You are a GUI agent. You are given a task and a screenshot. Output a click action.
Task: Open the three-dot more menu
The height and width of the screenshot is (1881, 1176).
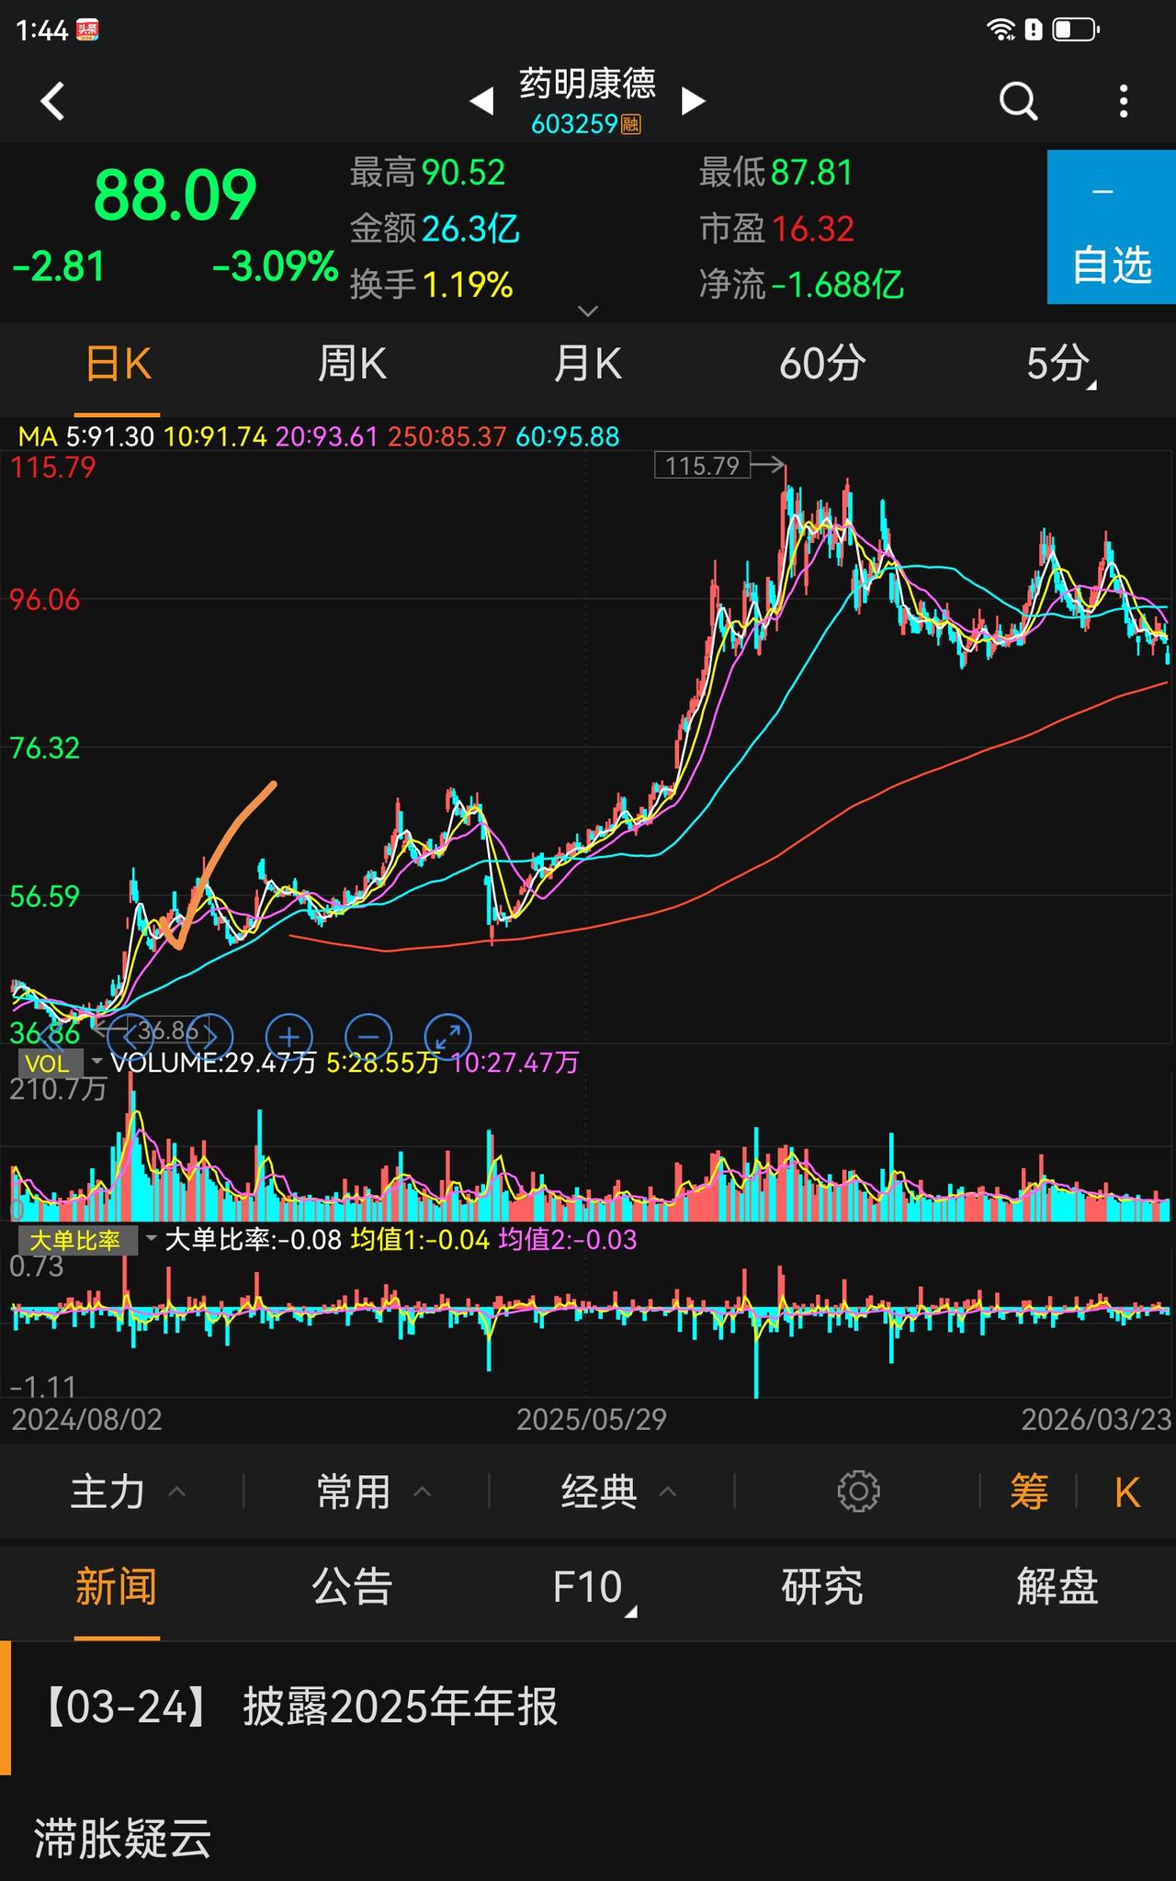(1124, 101)
